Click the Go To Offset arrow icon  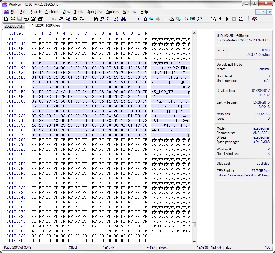click(x=137, y=19)
